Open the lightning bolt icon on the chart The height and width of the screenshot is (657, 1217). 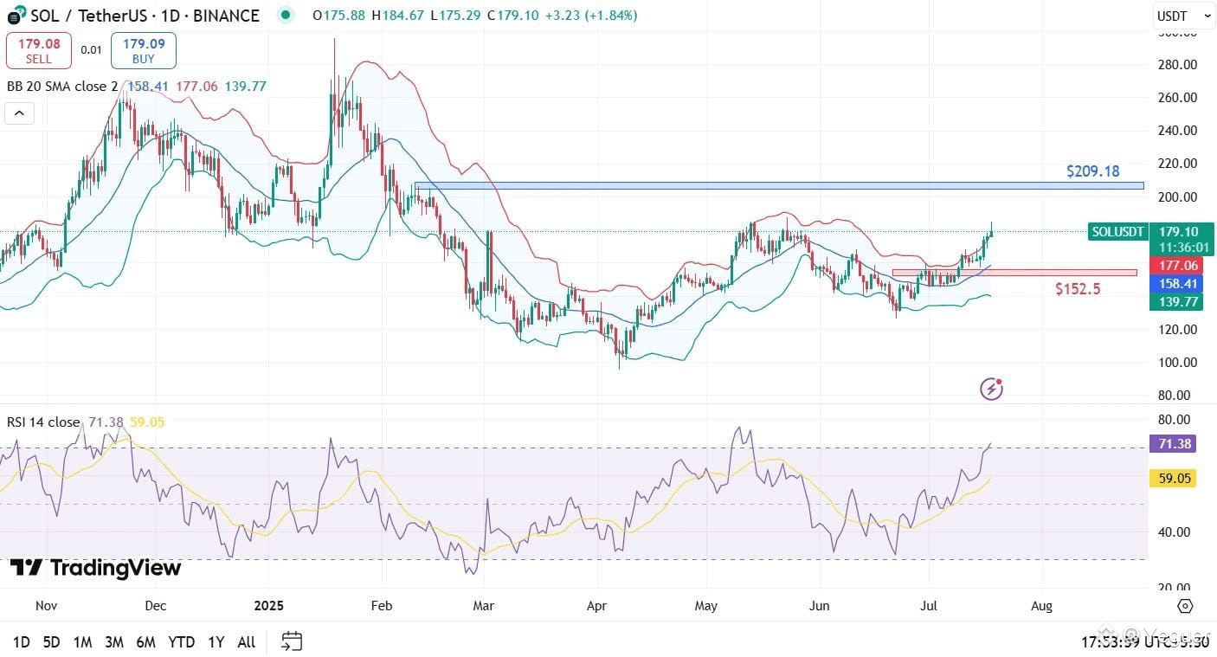pyautogui.click(x=991, y=390)
